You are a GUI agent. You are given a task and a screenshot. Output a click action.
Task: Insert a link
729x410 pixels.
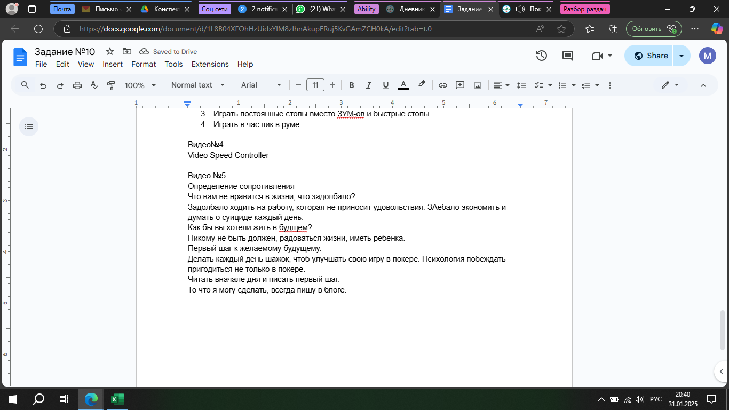[x=442, y=85]
